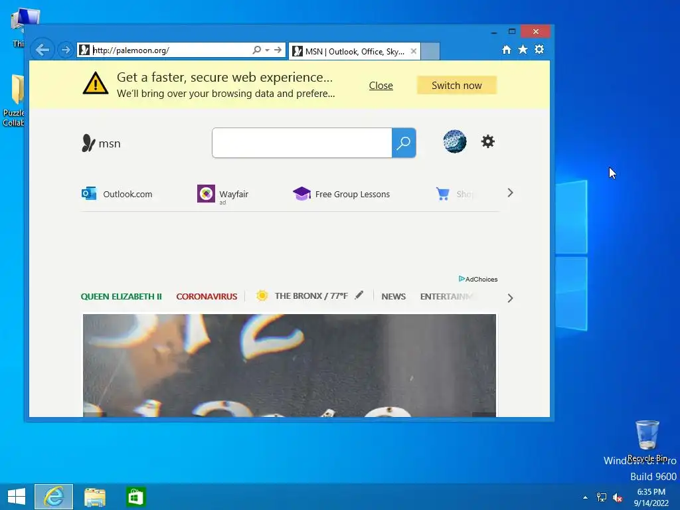Screen dimensions: 680x510
Task: Open Internet Explorer Tools gear
Action: point(539,49)
